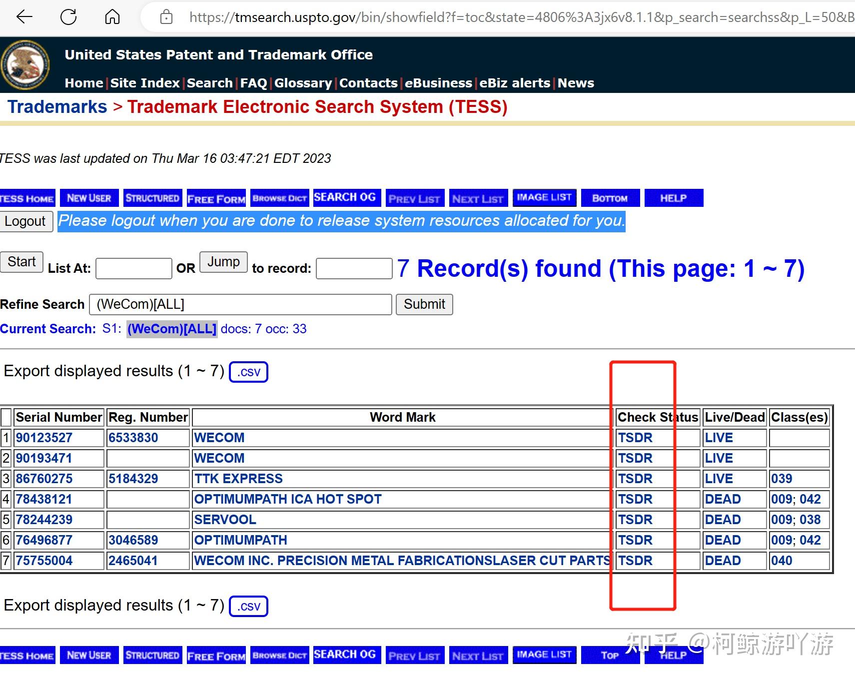Open TSDR status for WECOM registration 6533830
The width and height of the screenshot is (855, 678).
(x=635, y=438)
